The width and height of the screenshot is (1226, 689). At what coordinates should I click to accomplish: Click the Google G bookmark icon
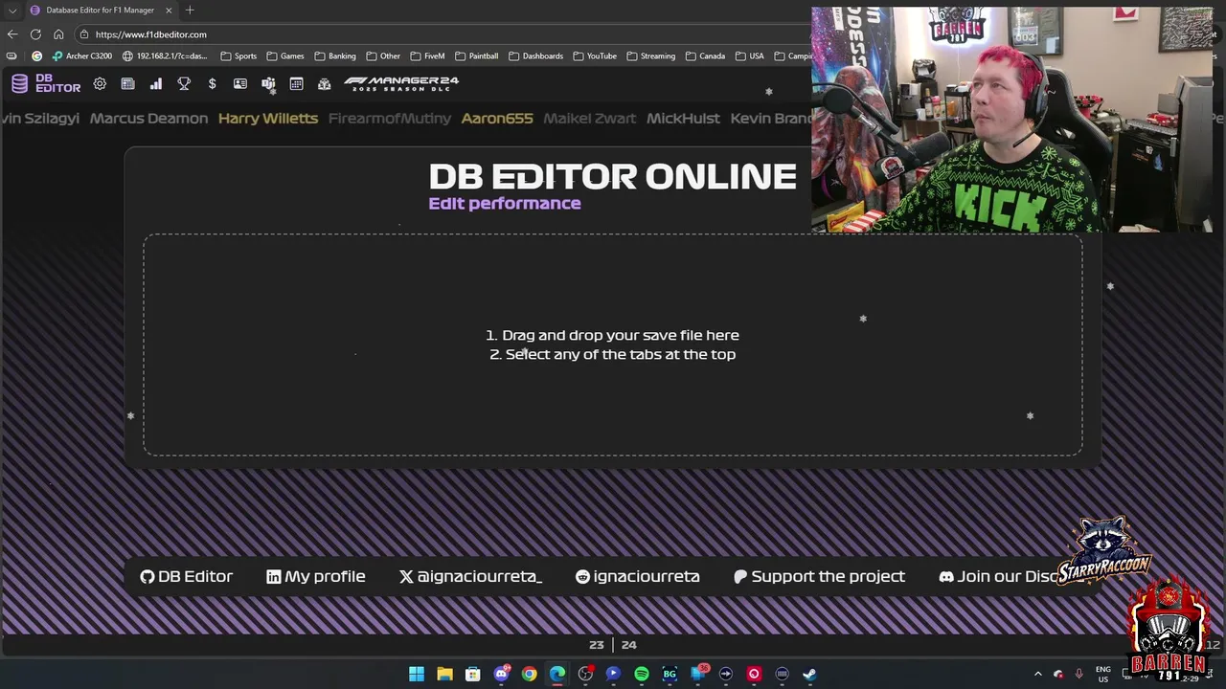37,56
